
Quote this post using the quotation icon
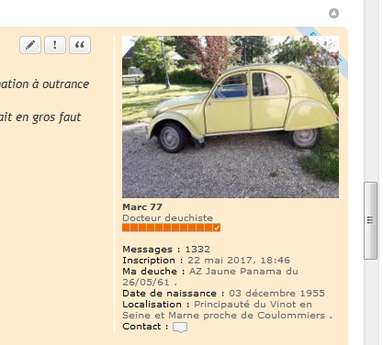(x=80, y=45)
